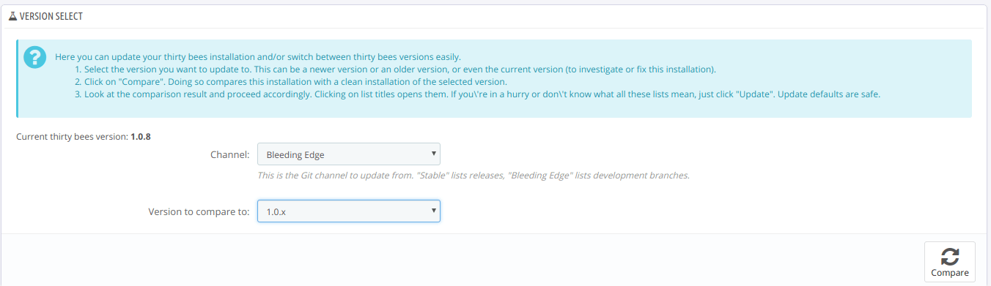This screenshot has width=991, height=286.
Task: Click the refresh arrows icon above Compare
Action: (950, 256)
